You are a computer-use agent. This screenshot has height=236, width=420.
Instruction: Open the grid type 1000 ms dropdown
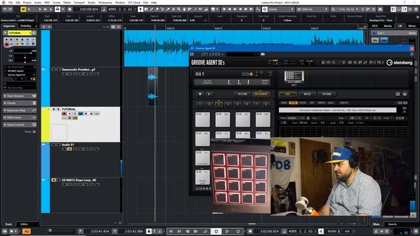tap(312, 9)
